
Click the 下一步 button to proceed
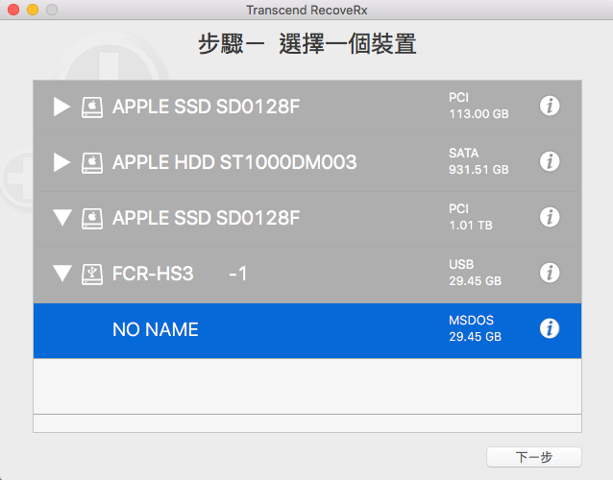pyautogui.click(x=534, y=457)
